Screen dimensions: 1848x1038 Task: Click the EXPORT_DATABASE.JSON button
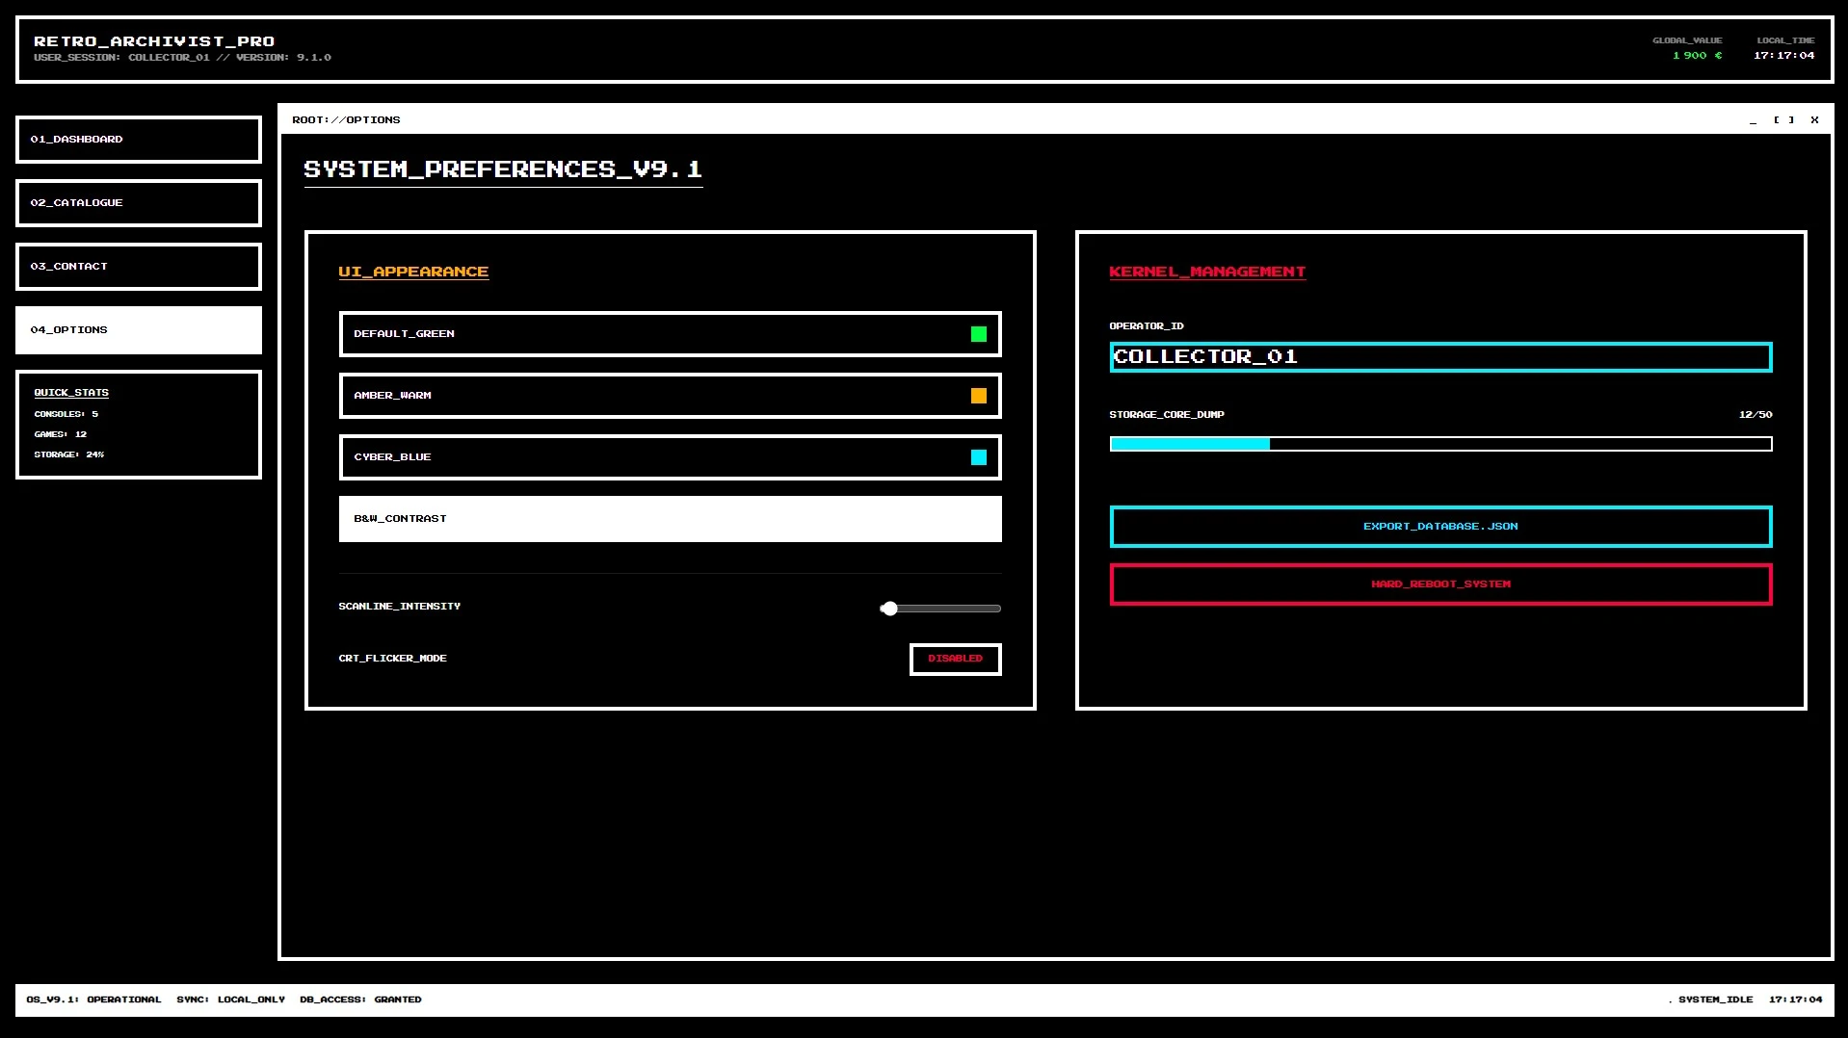click(1439, 527)
